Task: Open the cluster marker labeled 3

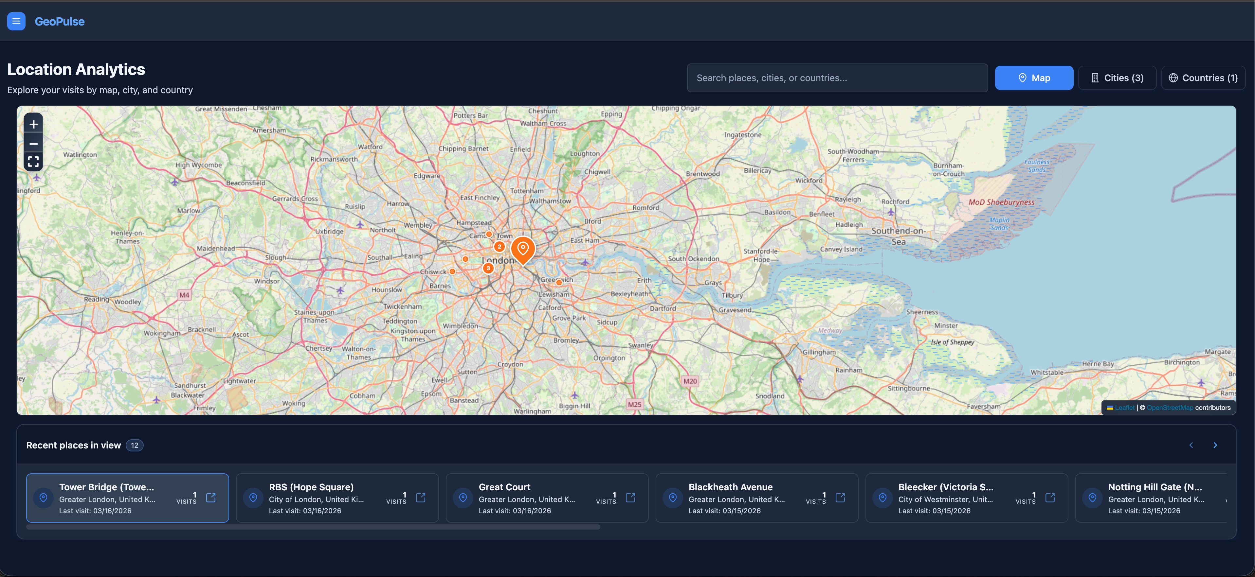Action: pyautogui.click(x=488, y=268)
